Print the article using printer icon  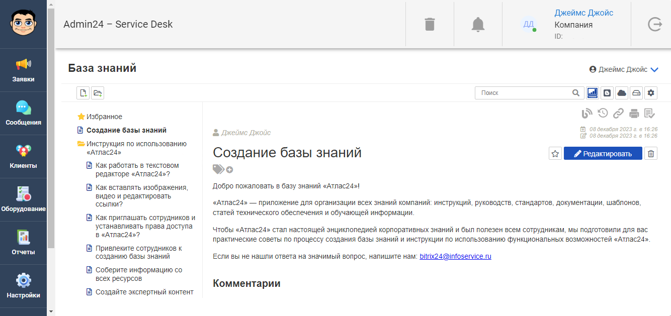pos(634,114)
